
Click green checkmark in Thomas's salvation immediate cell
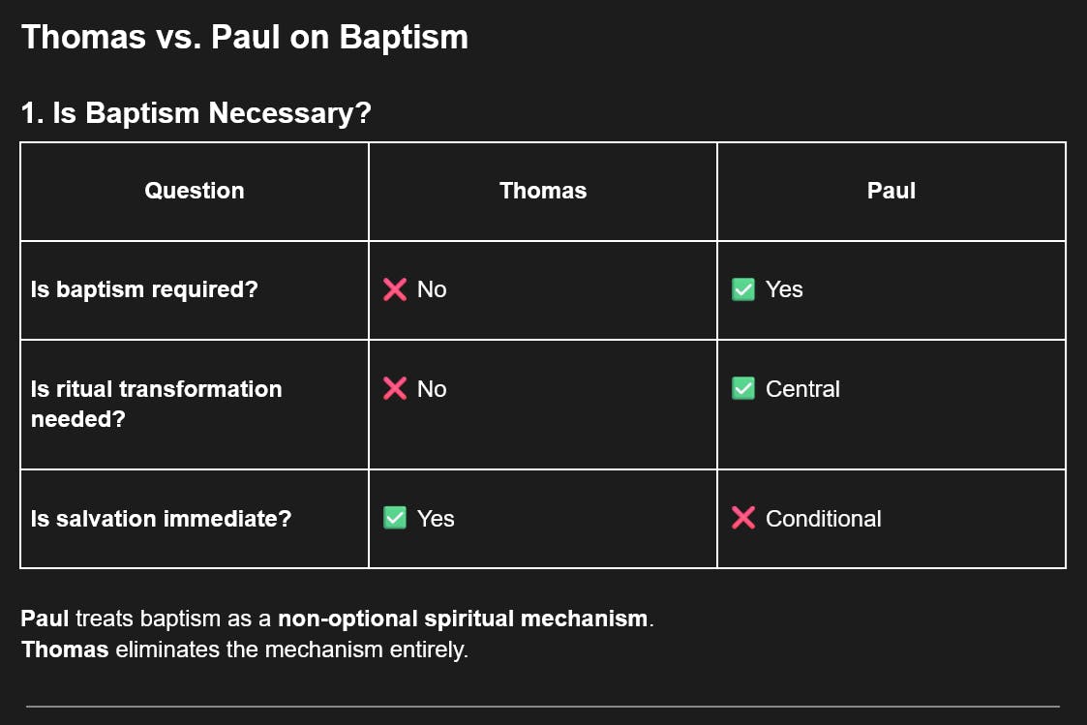click(x=395, y=519)
